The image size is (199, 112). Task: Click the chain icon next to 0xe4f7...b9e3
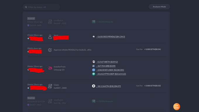point(28,105)
